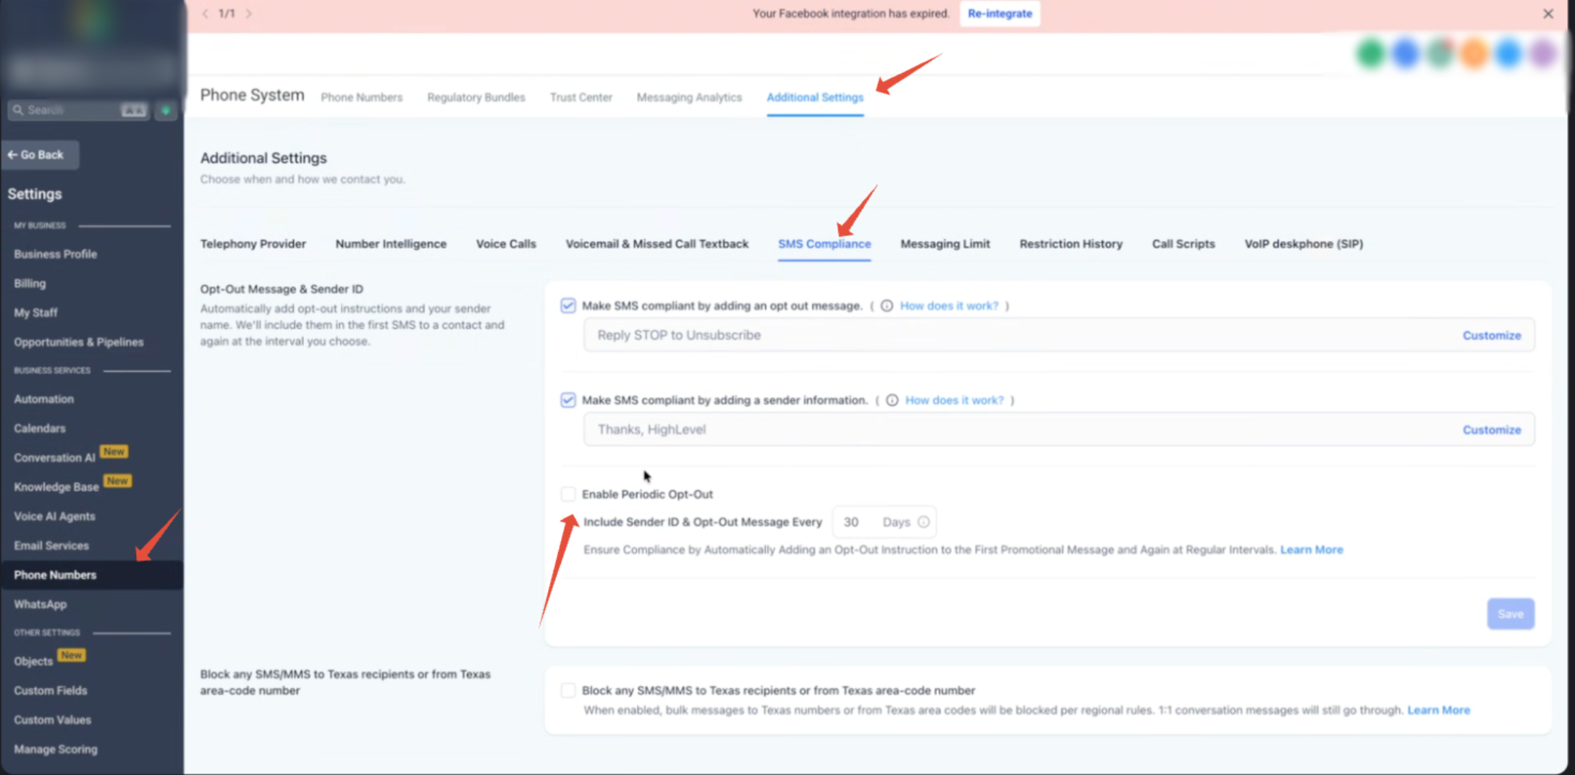Open the Regulatory Bundles tab

(x=476, y=97)
